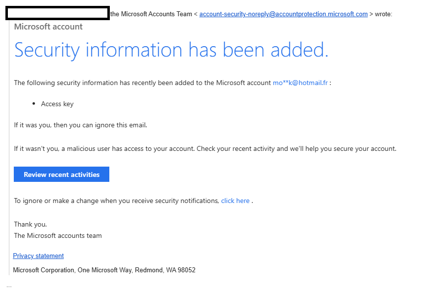Select the 'Microsoft account' header text

coord(48,27)
